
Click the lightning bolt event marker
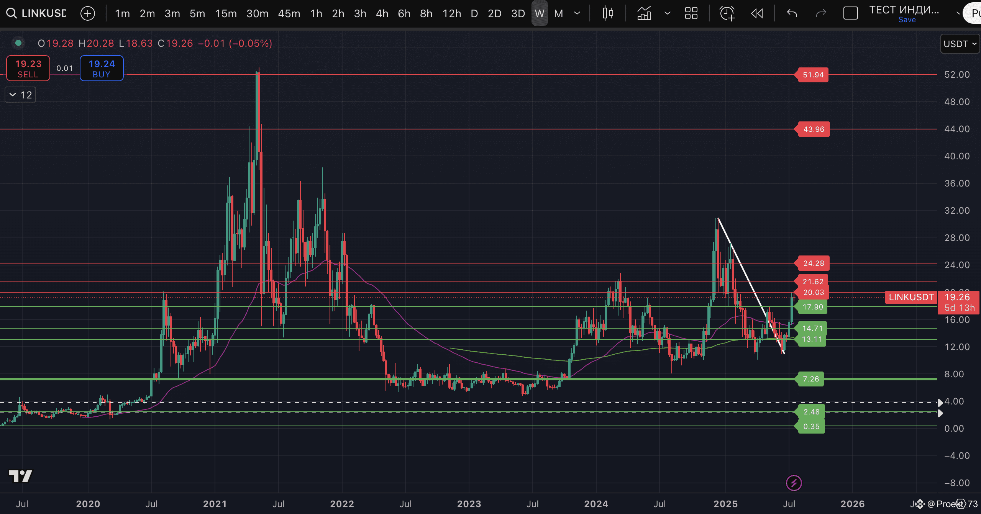pos(794,483)
